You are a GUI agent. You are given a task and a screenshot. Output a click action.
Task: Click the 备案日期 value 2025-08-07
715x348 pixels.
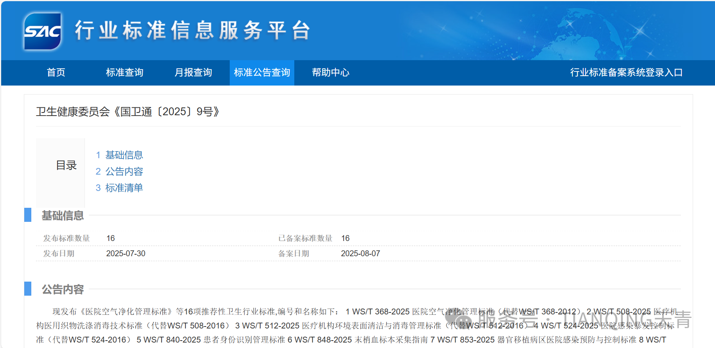point(360,253)
